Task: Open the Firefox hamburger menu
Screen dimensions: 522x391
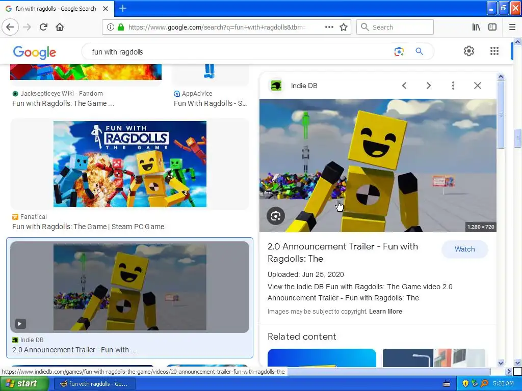Action: coord(512,27)
